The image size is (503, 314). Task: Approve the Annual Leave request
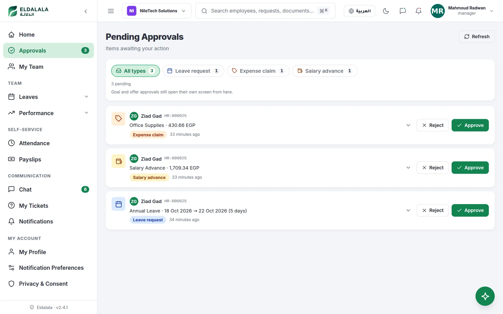[470, 210]
